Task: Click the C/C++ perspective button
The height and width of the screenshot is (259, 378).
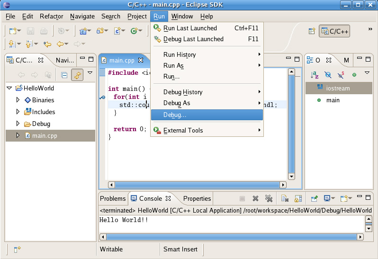Action: [x=334, y=31]
